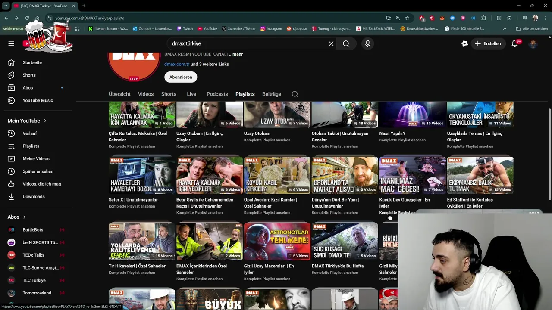Open the dmax.com.tr link
Screen dimensions: 552x310
pos(177,64)
